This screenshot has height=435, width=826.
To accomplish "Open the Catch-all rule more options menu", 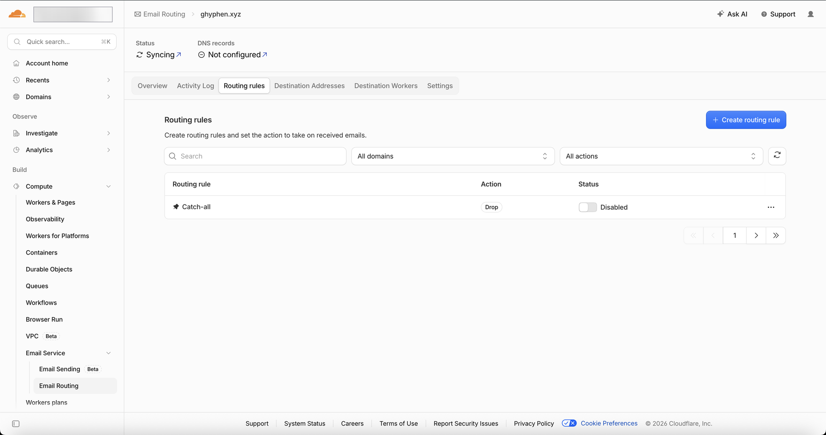I will [771, 207].
